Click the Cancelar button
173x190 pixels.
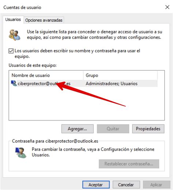[x=126, y=185]
